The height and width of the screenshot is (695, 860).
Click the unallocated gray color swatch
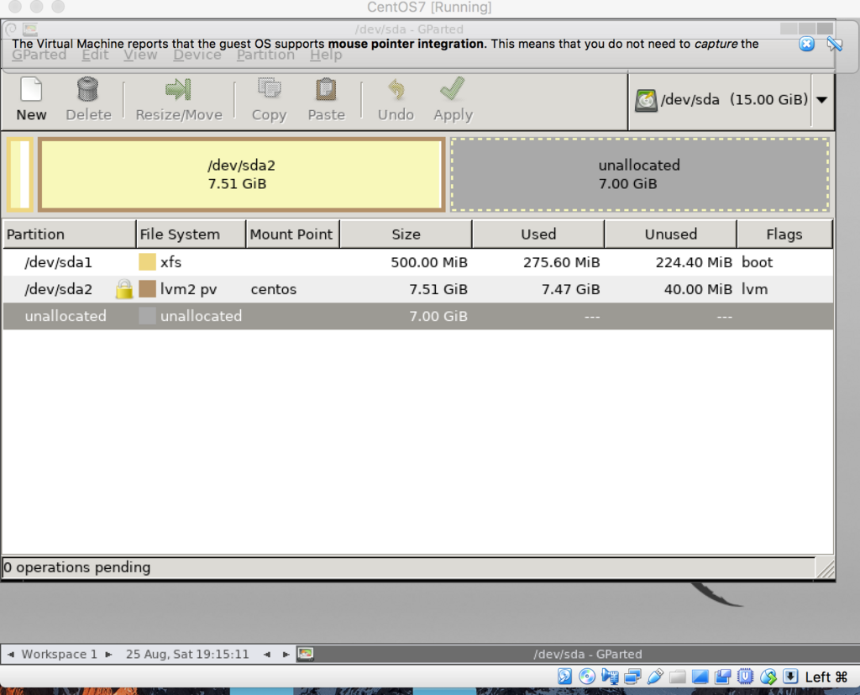(x=147, y=316)
